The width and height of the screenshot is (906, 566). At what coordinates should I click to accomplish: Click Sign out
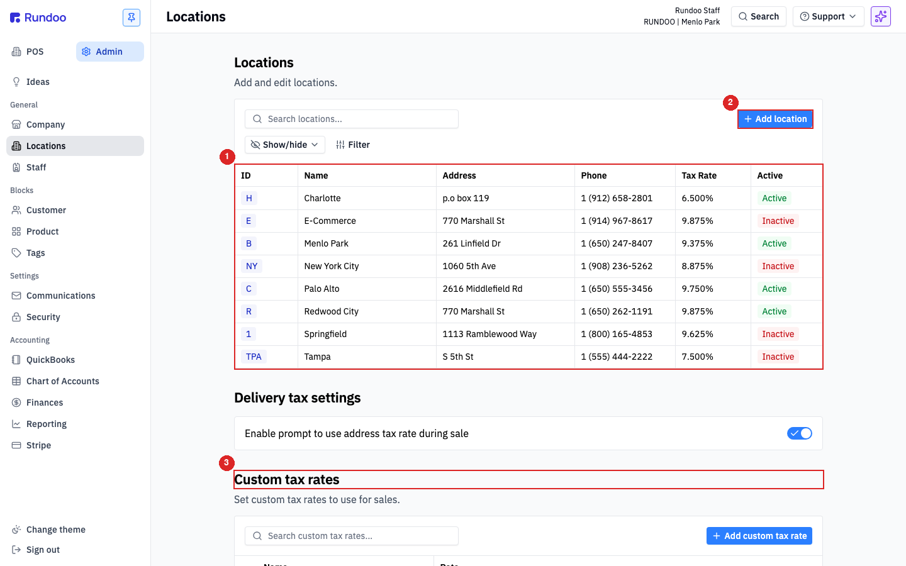[x=75, y=550]
